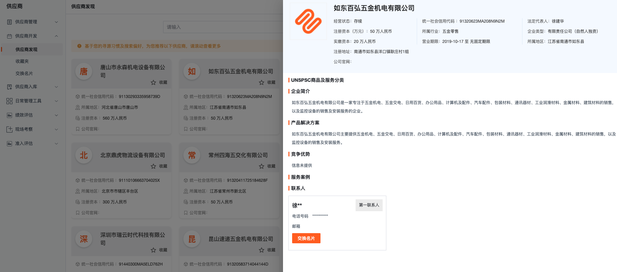This screenshot has height=272, width=617.
Task: Click the 绩效评估 sidebar icon
Action: tap(9, 115)
